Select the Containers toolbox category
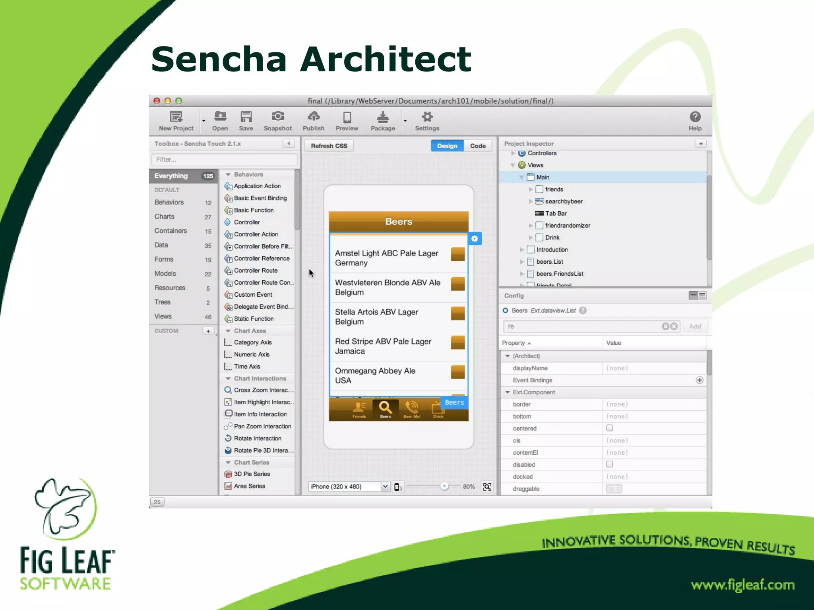This screenshot has height=610, width=814. pos(184,231)
